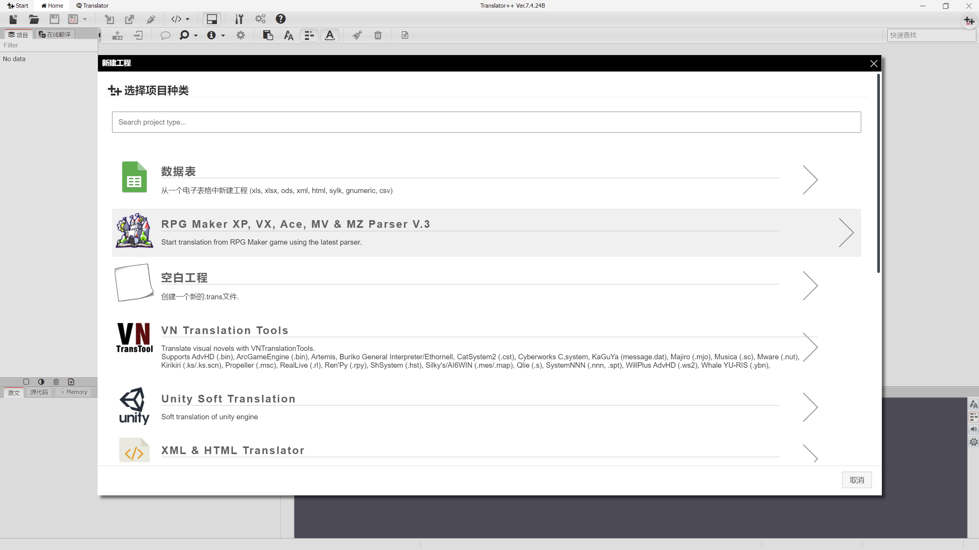Select Unity Soft Translation project type
This screenshot has width=979, height=550.
tap(486, 407)
